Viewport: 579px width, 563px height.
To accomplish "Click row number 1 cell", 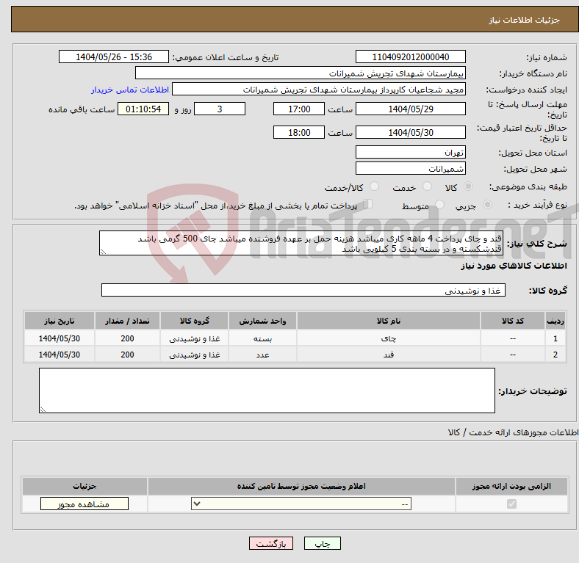I will coord(555,338).
